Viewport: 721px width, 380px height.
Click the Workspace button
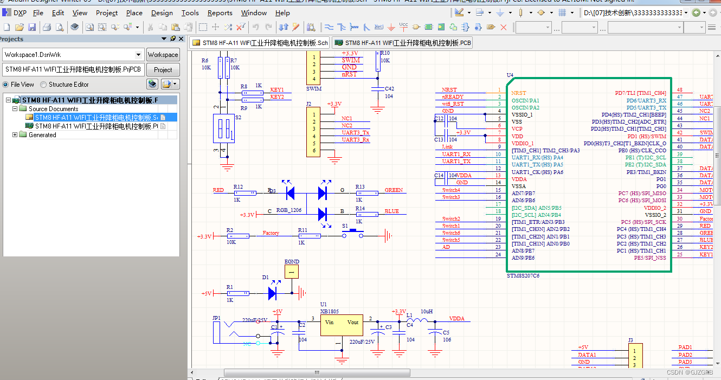(163, 54)
